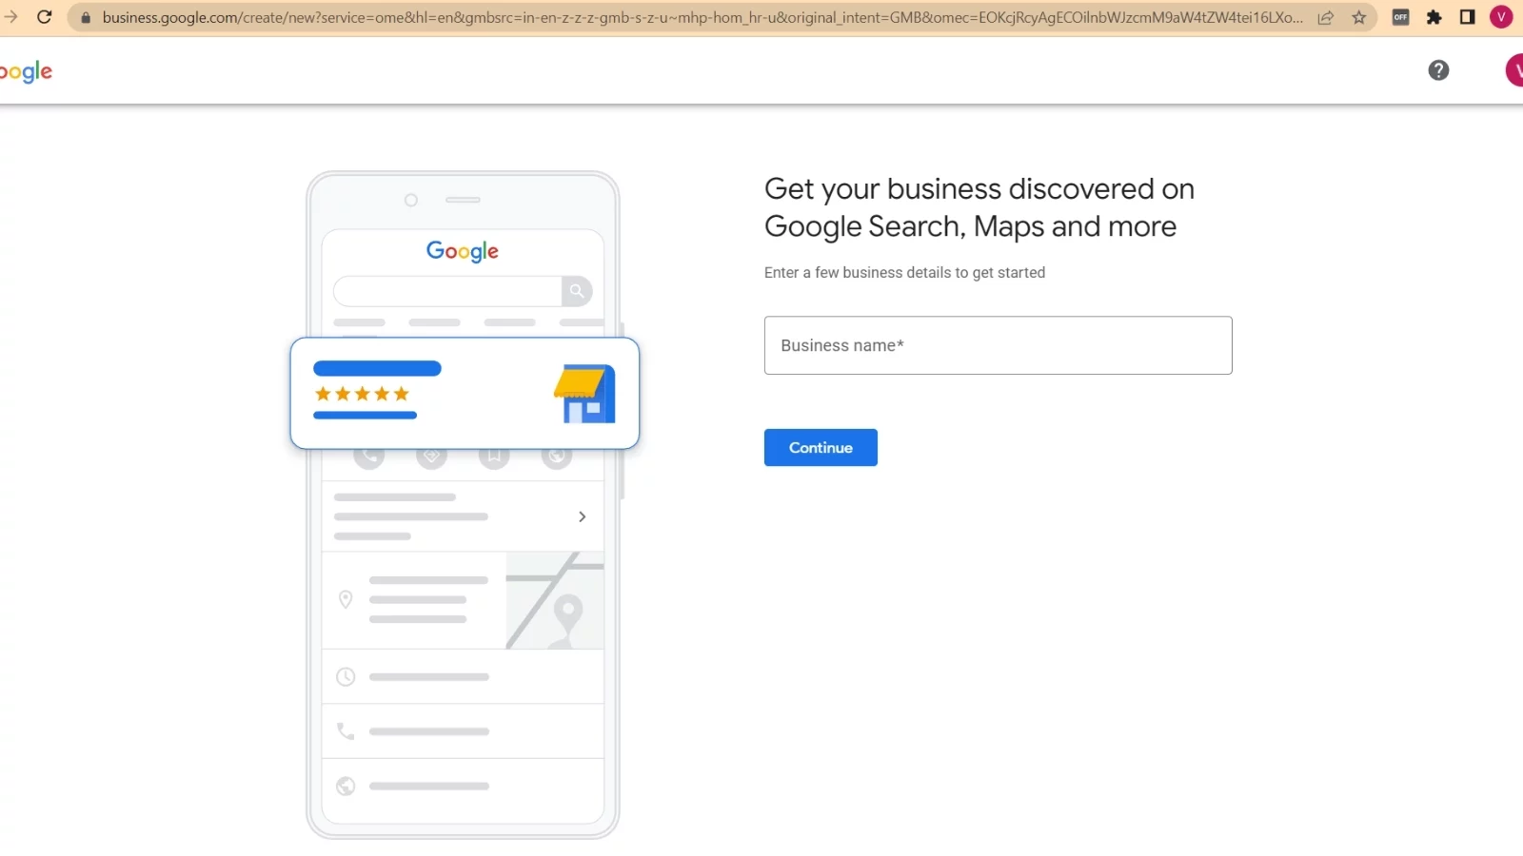This screenshot has height=856, width=1523.
Task: Click the Continue button
Action: (821, 447)
